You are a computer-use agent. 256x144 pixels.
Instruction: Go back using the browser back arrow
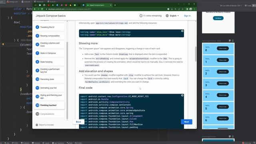(x=35, y=9)
